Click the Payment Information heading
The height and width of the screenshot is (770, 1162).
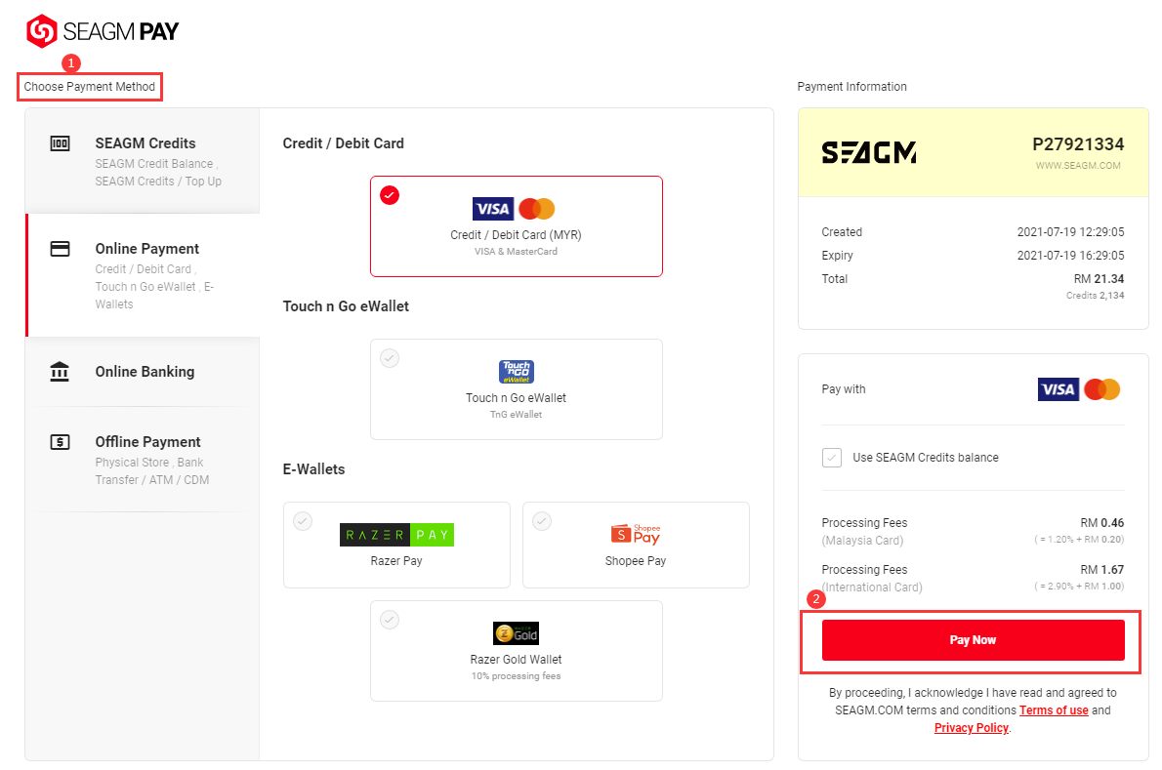click(852, 87)
